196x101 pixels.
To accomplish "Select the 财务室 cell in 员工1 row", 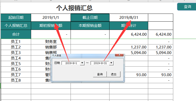I will pos(51,42).
